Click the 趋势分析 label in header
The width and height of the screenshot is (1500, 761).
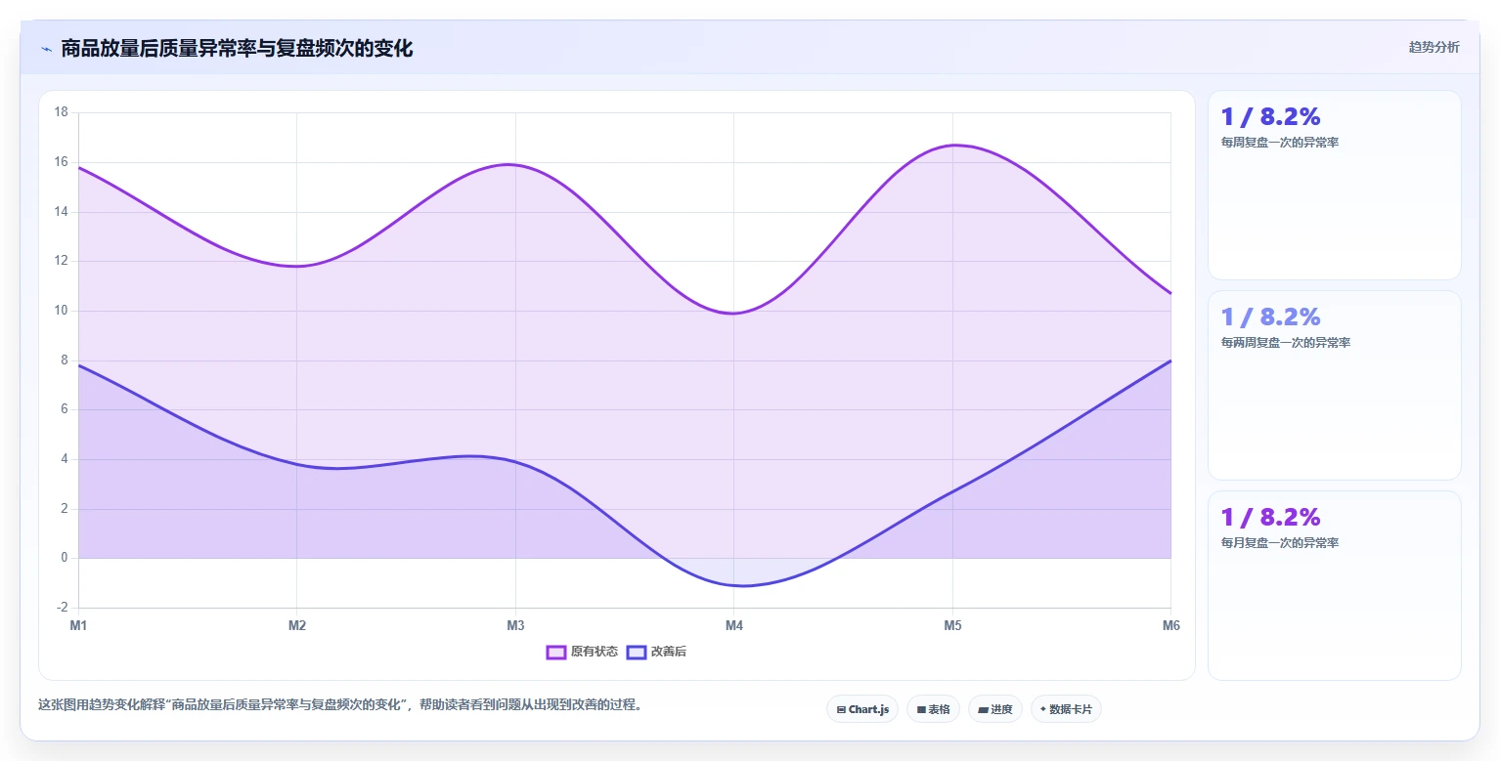coord(1434,47)
